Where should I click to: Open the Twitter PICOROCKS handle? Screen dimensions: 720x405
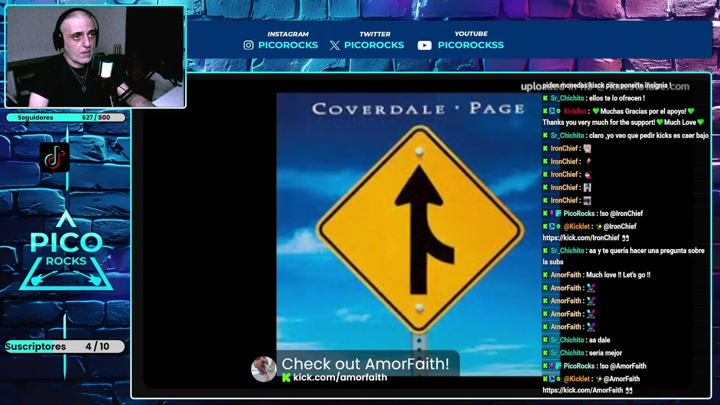[374, 45]
